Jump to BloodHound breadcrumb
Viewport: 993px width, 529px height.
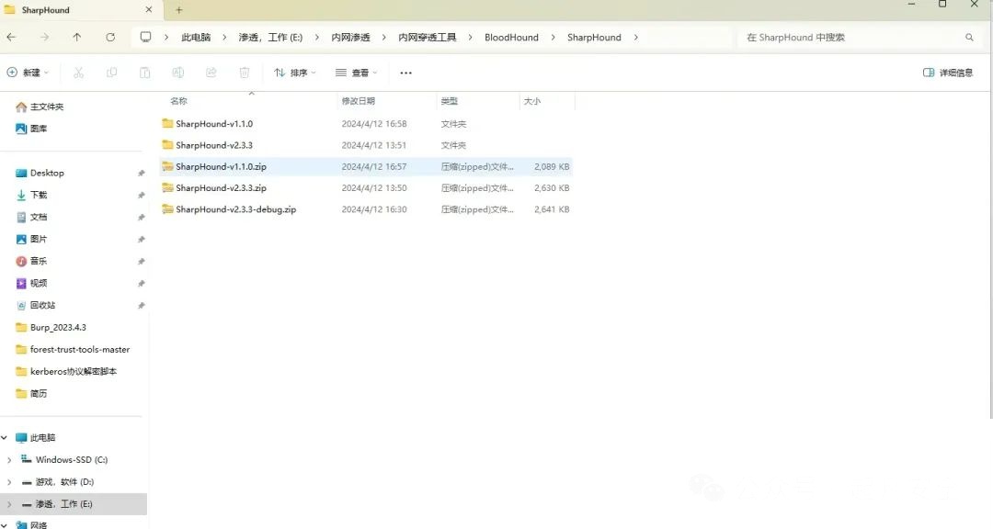coord(511,38)
